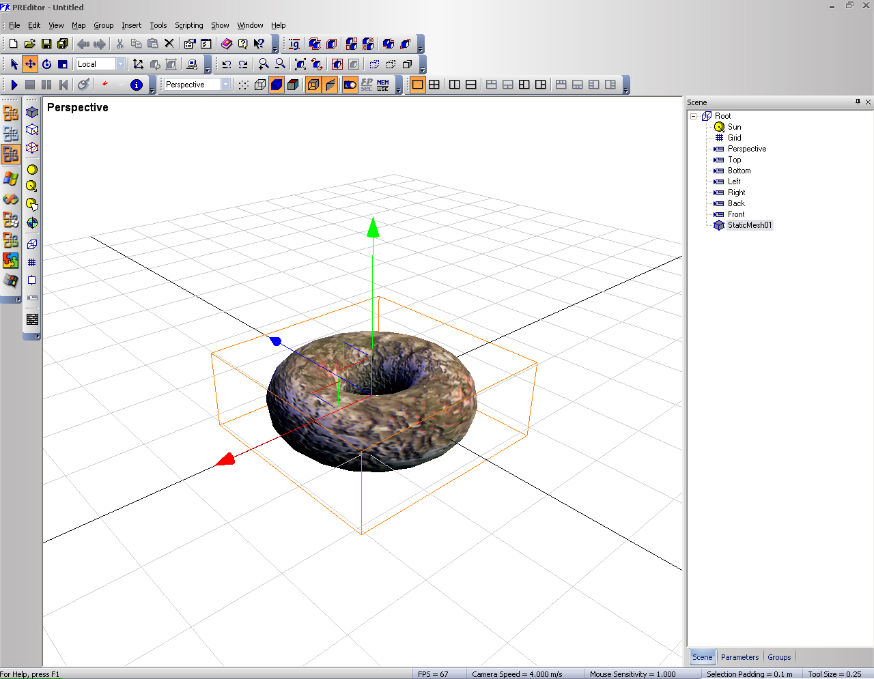
Task: Open a file with the folder icon
Action: click(x=29, y=44)
